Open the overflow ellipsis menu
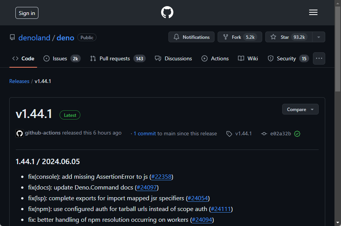The height and width of the screenshot is (226, 341). click(319, 58)
